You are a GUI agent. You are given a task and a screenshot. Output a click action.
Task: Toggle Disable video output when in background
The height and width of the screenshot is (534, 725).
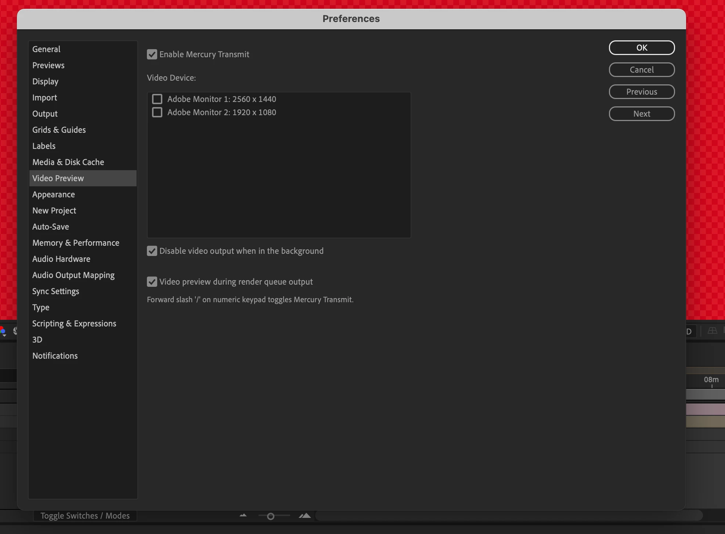click(152, 251)
